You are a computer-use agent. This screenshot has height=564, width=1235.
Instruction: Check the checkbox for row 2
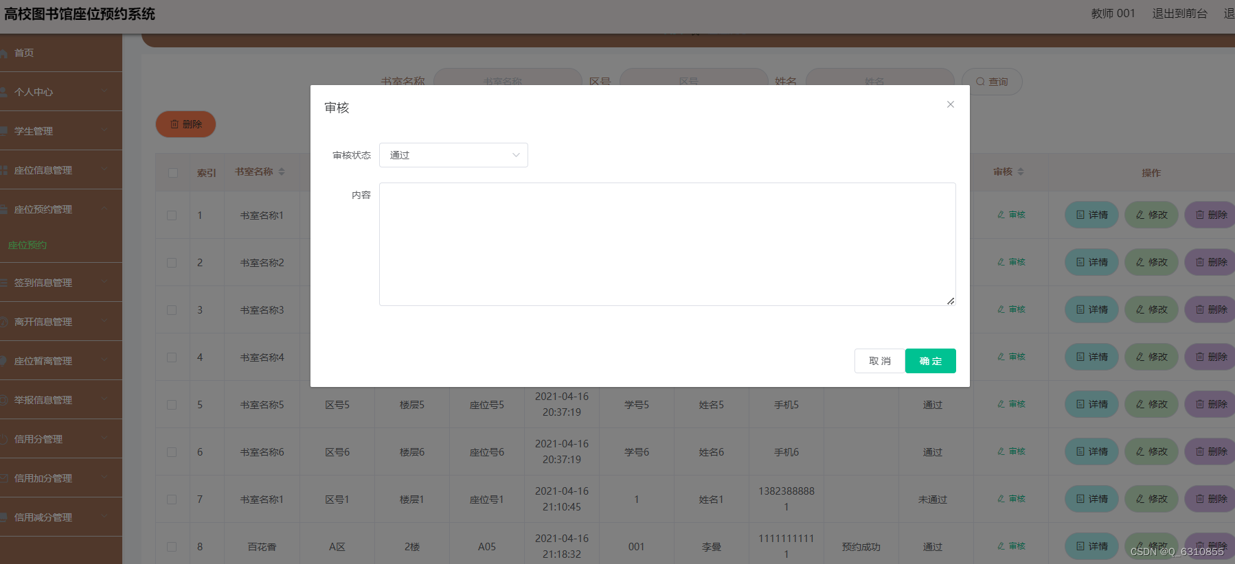coord(172,263)
